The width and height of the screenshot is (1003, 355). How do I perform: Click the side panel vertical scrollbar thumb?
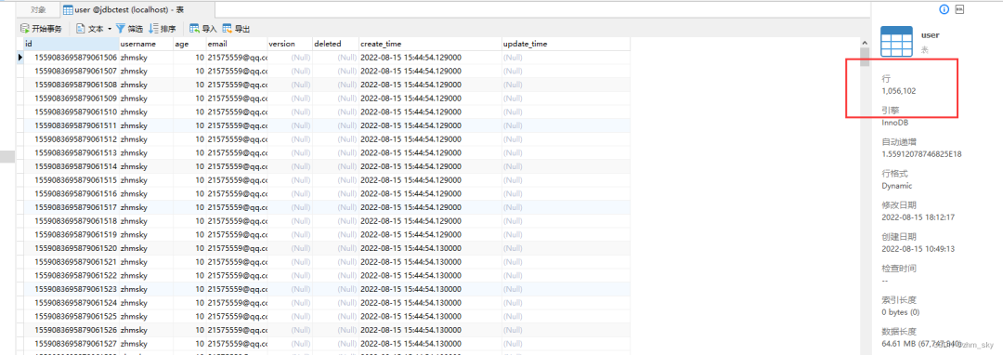865,57
